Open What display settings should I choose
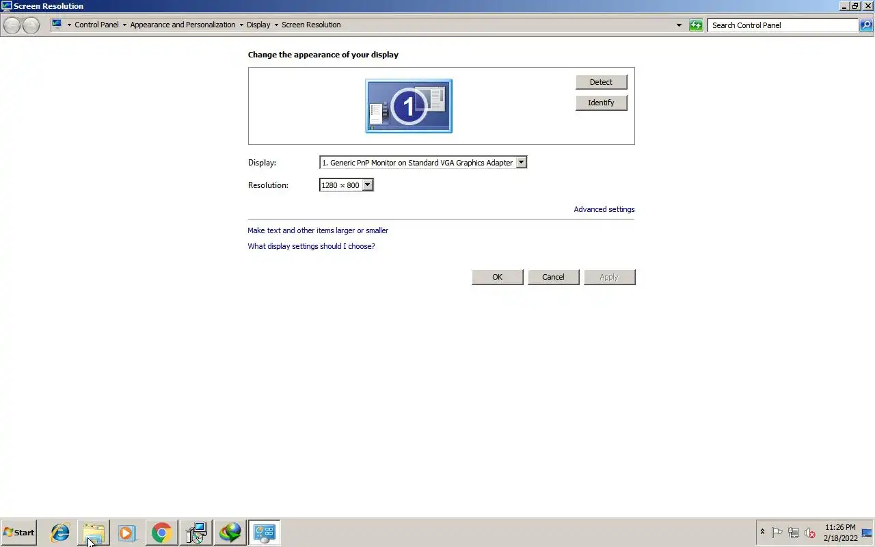This screenshot has width=875, height=547. [x=311, y=246]
